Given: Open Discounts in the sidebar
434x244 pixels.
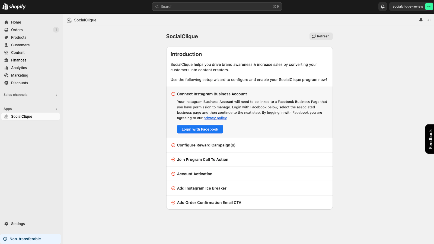Looking at the screenshot, I should tap(31, 83).
